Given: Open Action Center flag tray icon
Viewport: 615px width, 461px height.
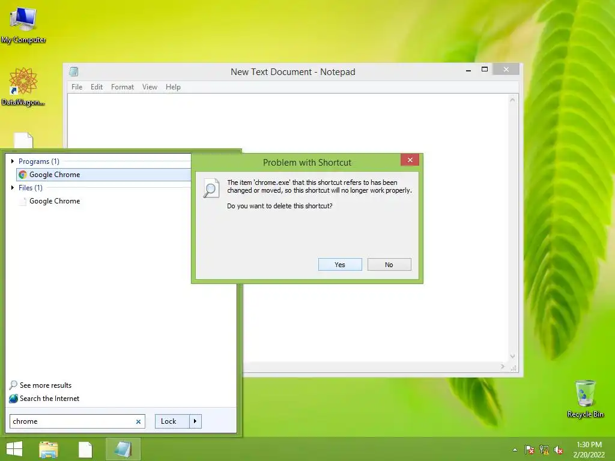Looking at the screenshot, I should pyautogui.click(x=530, y=450).
